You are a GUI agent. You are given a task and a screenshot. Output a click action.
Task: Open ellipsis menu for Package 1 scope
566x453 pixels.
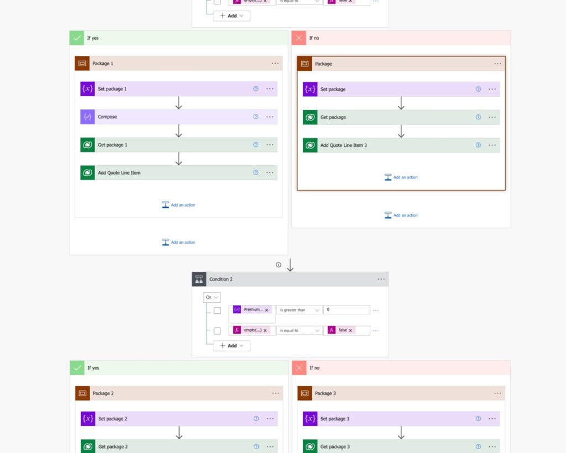coord(275,63)
